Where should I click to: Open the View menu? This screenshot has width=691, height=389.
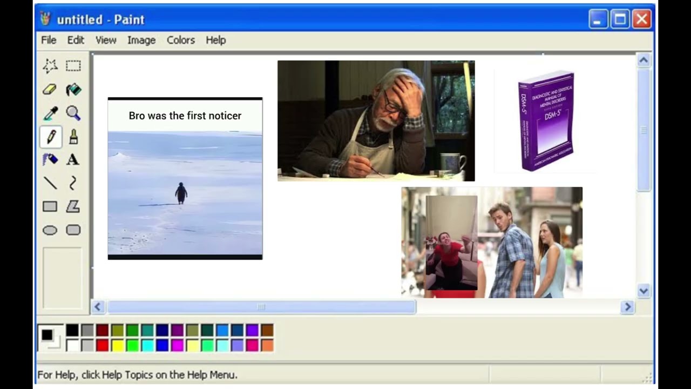click(x=106, y=40)
